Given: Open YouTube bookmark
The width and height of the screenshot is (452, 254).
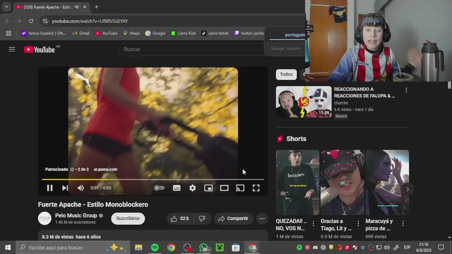Looking at the screenshot, I should pyautogui.click(x=106, y=33).
